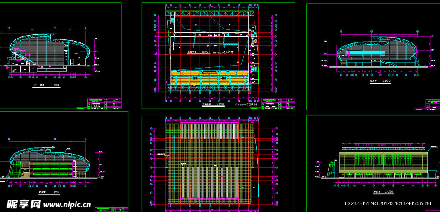440x212 pixels.
Task: Click the title block of the 1-1 section sheet
Action: [101, 103]
